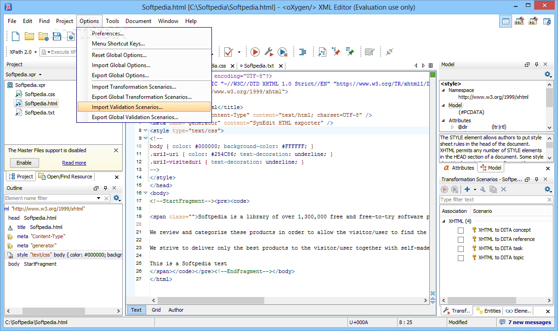
Task: Click the New document icon
Action: [x=16, y=36]
